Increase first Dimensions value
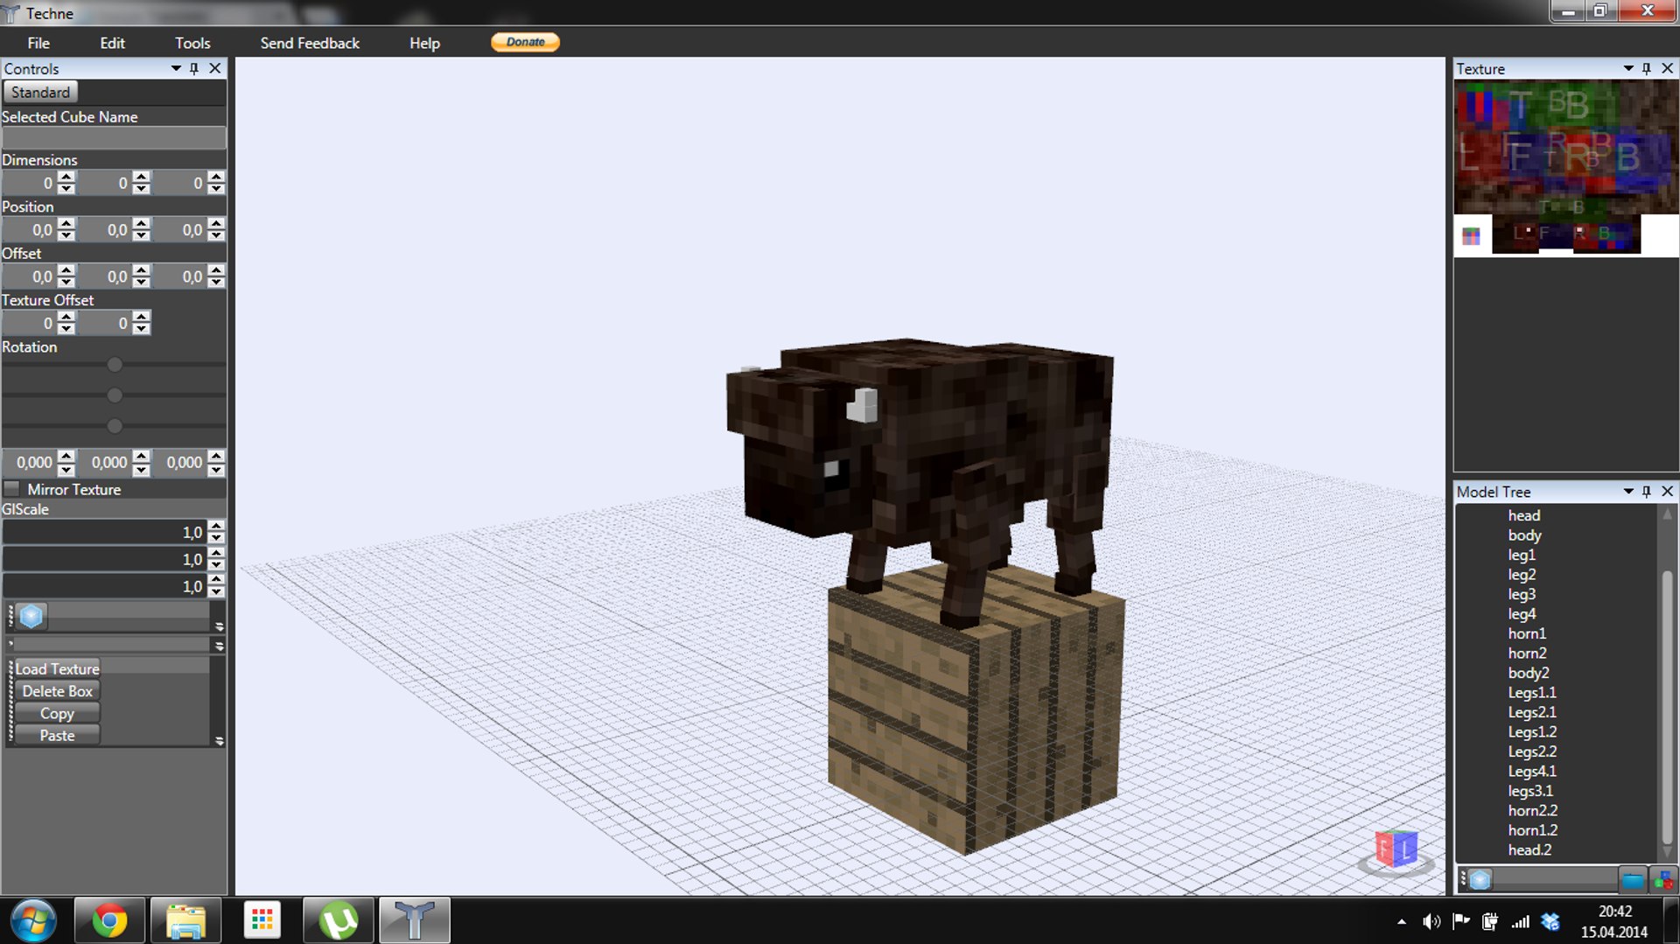 click(66, 177)
